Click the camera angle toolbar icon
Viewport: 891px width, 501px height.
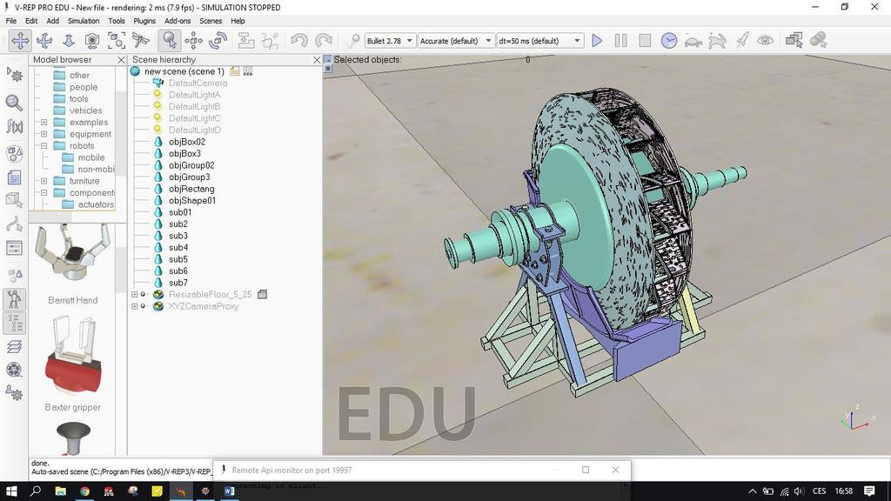click(x=92, y=40)
